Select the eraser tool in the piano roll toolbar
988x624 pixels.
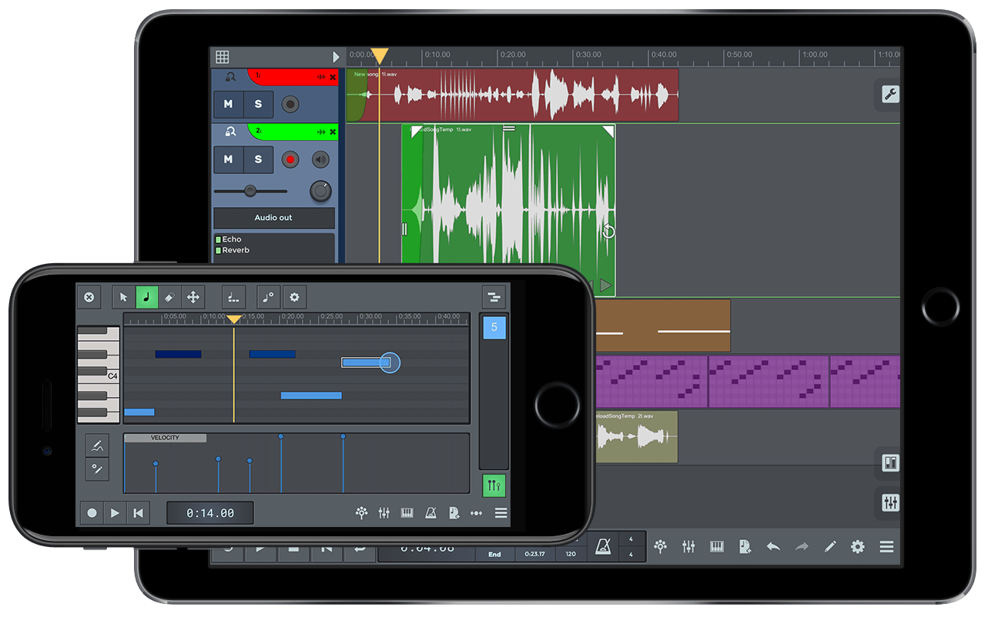pyautogui.click(x=169, y=297)
